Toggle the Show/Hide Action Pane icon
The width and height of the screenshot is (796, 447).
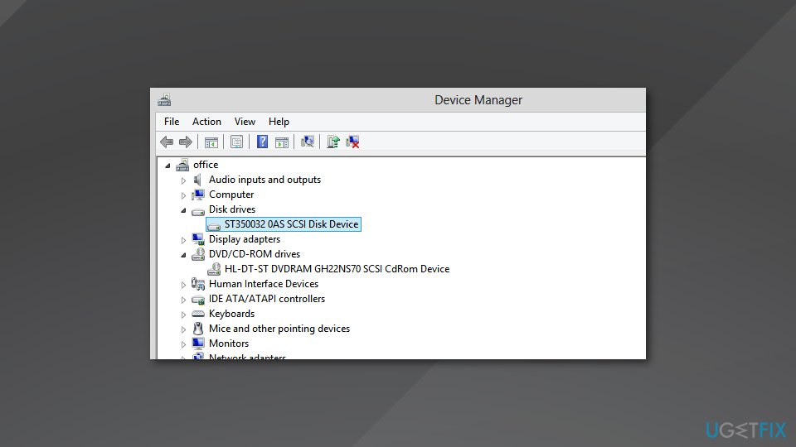click(282, 142)
